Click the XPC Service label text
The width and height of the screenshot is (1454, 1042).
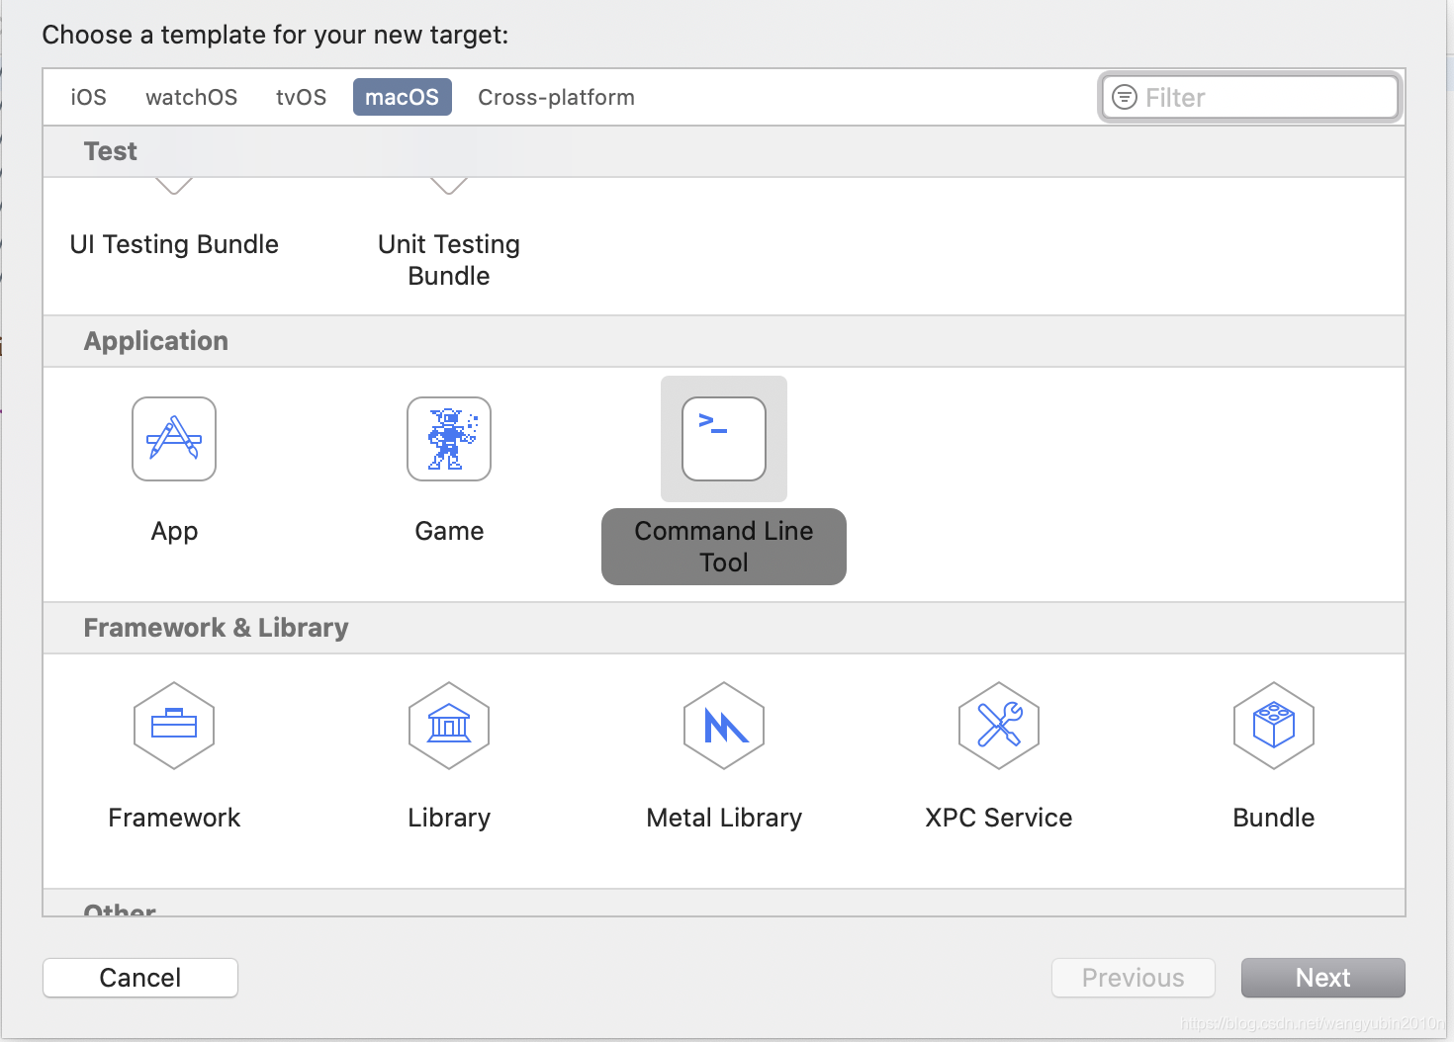coord(999,818)
